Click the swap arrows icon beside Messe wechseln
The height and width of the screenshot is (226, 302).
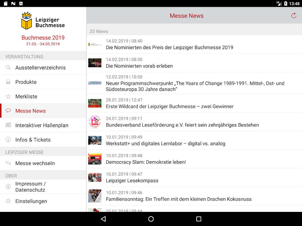tap(8, 163)
